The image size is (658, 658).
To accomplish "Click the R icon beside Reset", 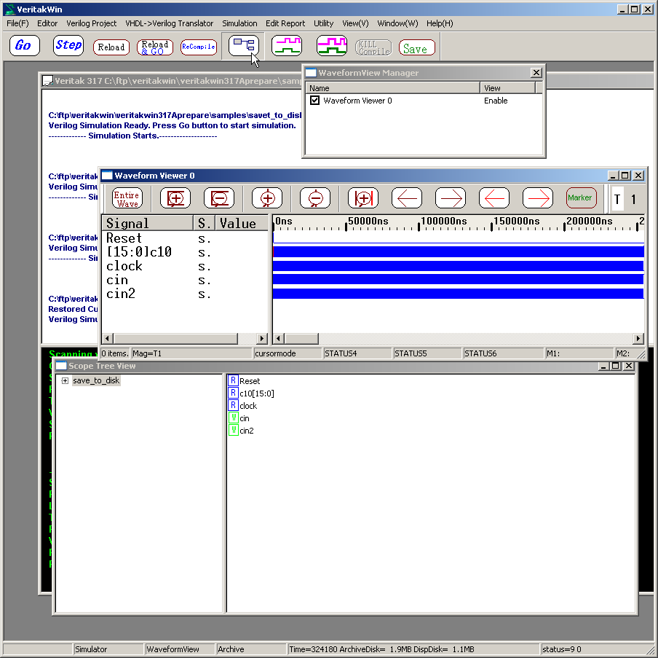I will pyautogui.click(x=233, y=380).
